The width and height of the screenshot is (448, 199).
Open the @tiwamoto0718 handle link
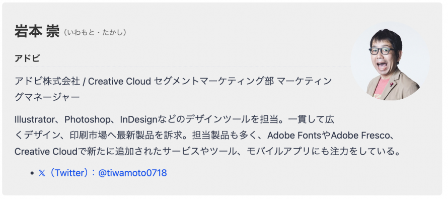click(132, 173)
